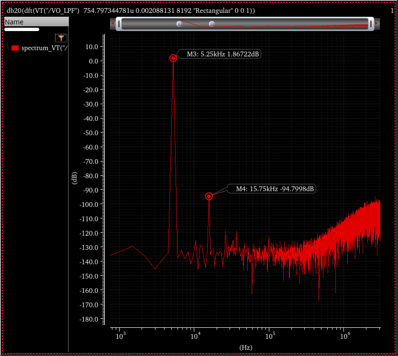Select the M4 marker circle on the harmonic
The image size is (398, 356).
tap(209, 196)
